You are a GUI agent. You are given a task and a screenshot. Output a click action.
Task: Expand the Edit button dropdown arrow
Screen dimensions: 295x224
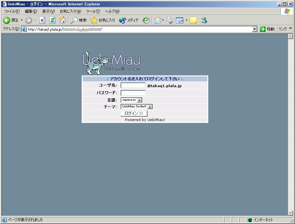186,20
